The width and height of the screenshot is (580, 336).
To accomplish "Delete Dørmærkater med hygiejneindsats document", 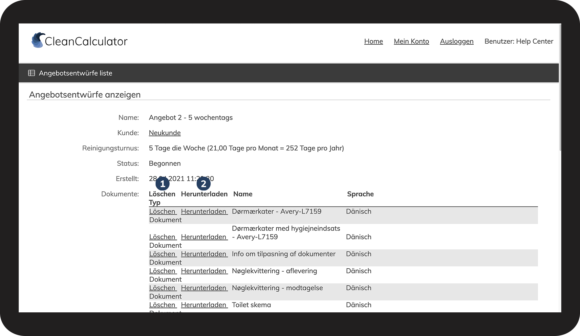I will [163, 237].
